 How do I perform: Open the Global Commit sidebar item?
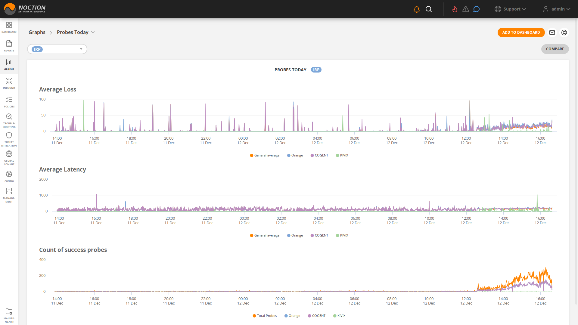[9, 158]
